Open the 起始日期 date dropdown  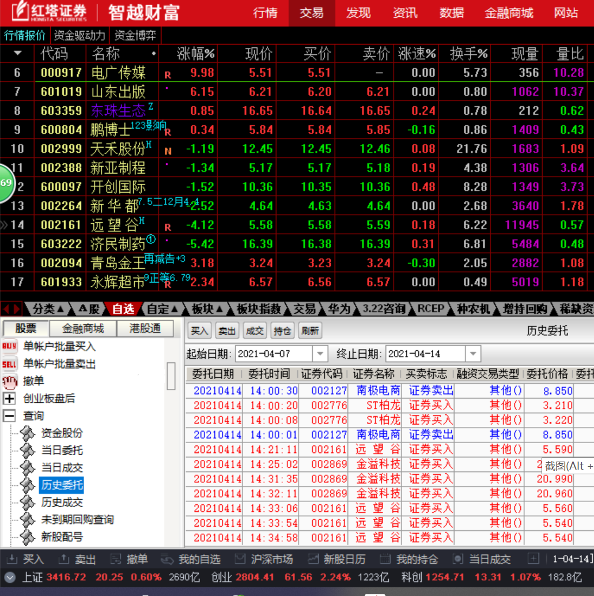click(x=320, y=354)
